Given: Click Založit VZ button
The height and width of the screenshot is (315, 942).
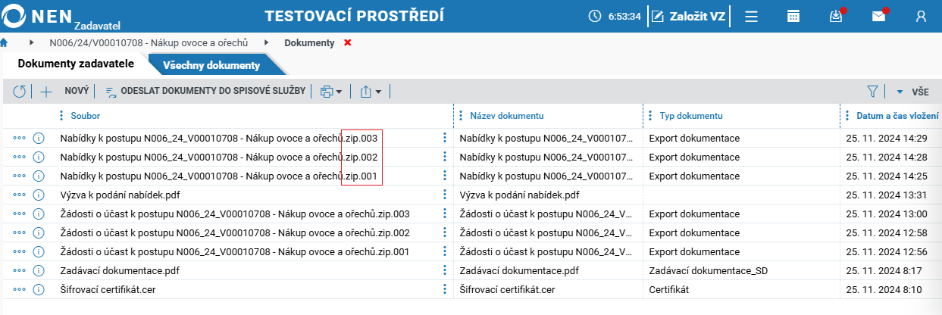Looking at the screenshot, I should (688, 17).
